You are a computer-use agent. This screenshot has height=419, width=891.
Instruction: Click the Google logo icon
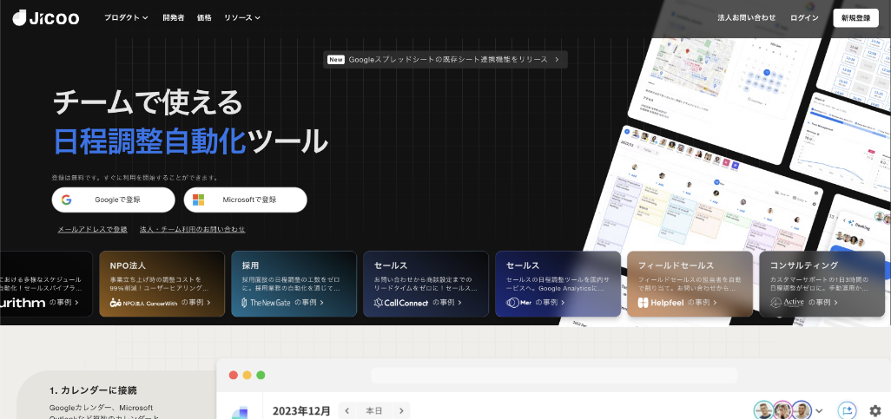pyautogui.click(x=67, y=200)
